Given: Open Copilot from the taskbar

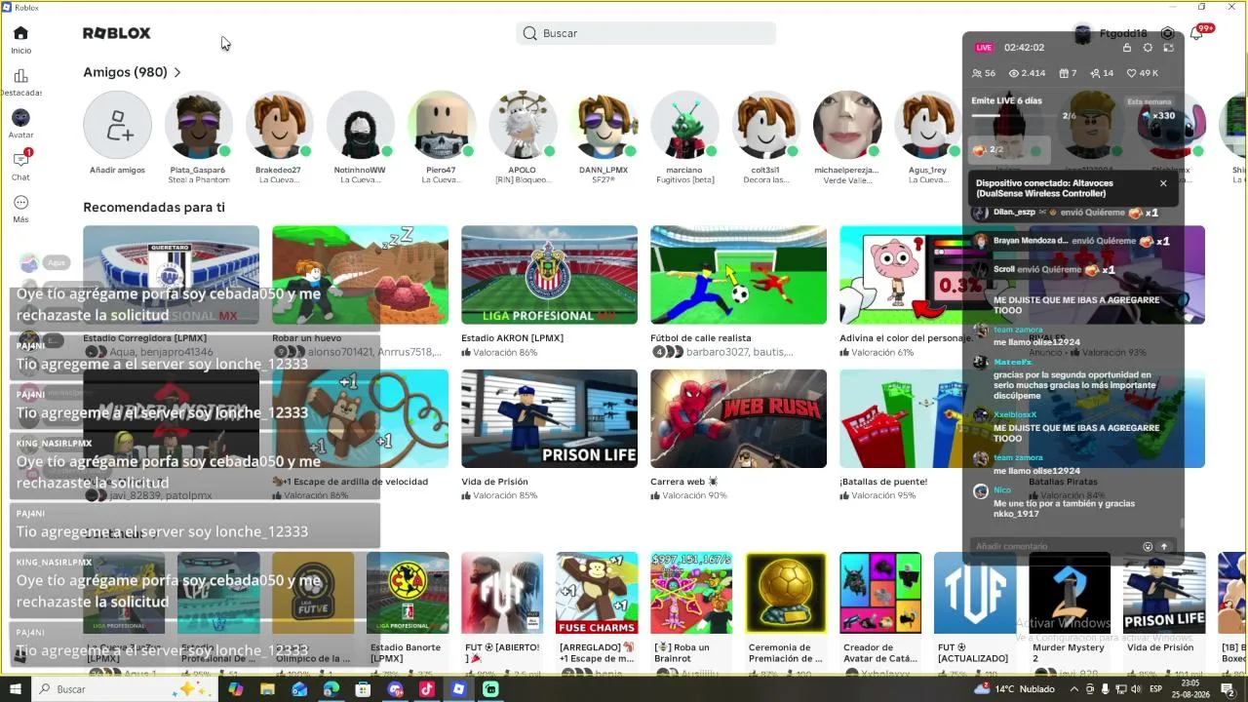Looking at the screenshot, I should point(235,689).
